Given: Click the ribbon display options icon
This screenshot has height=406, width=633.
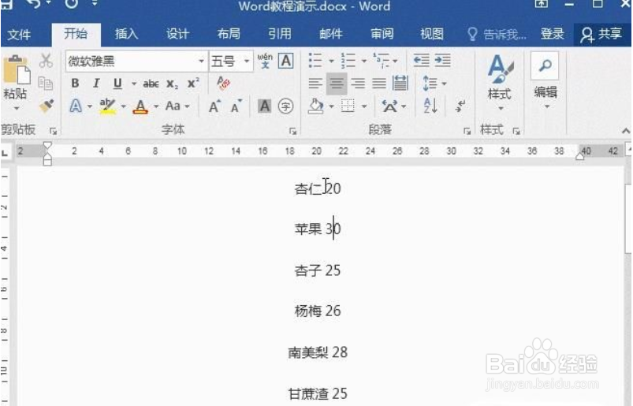Looking at the screenshot, I should (541, 4).
